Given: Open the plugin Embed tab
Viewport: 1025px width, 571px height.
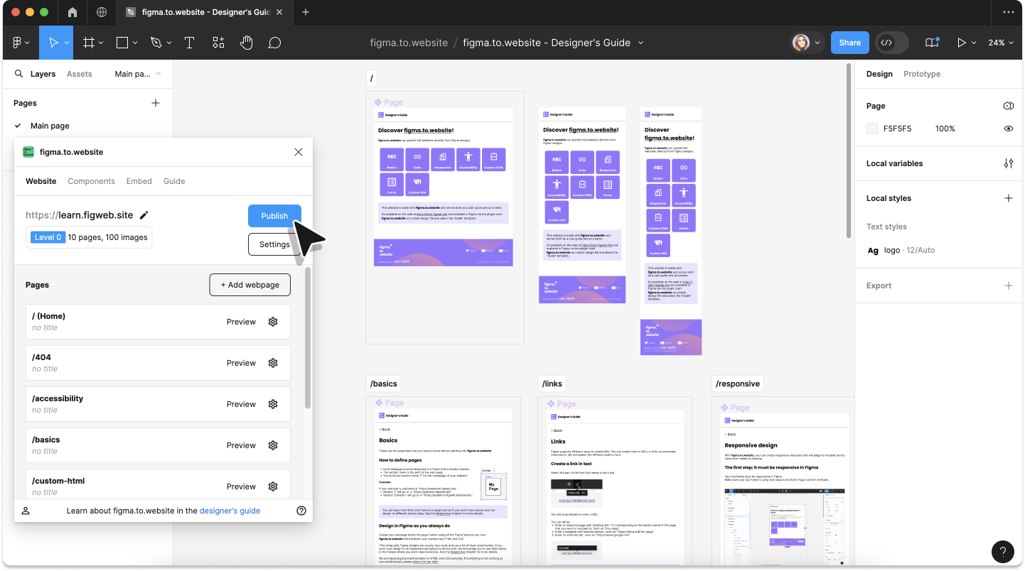Looking at the screenshot, I should point(139,181).
